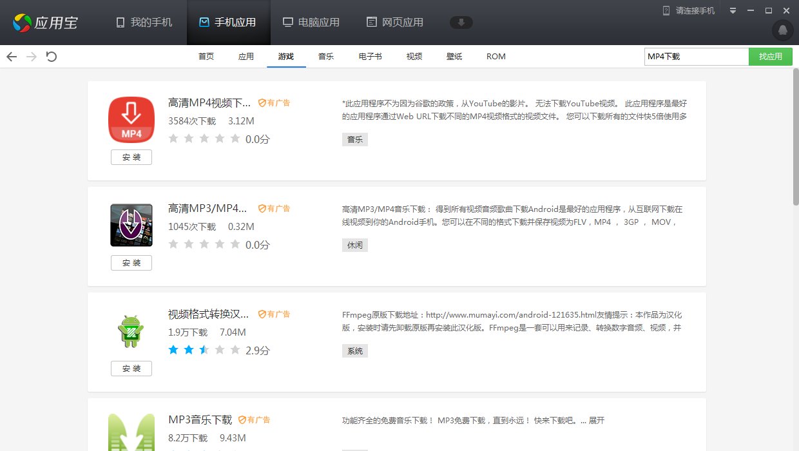Click the 请连接手机 phone connect icon

point(665,10)
